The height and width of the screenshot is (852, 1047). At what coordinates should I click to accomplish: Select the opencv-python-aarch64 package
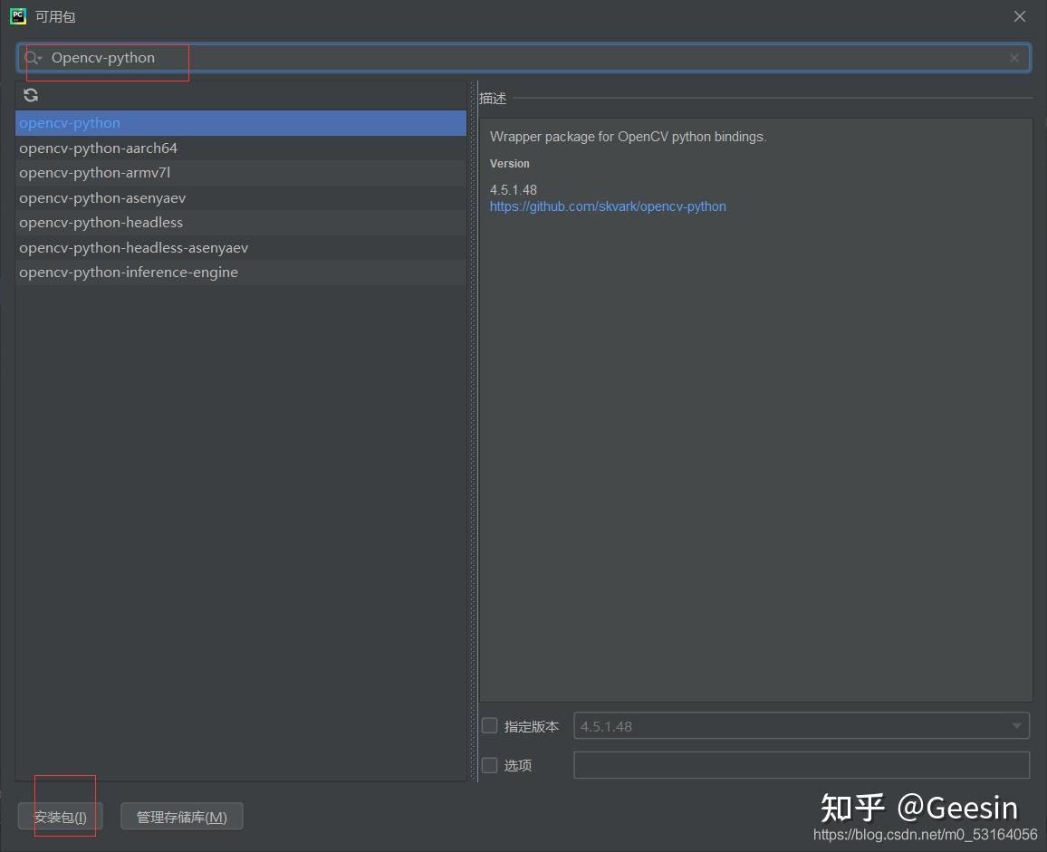tap(98, 148)
